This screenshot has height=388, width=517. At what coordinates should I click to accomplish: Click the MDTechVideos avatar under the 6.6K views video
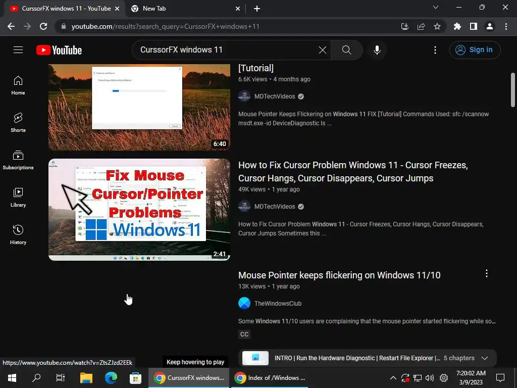pyautogui.click(x=244, y=96)
